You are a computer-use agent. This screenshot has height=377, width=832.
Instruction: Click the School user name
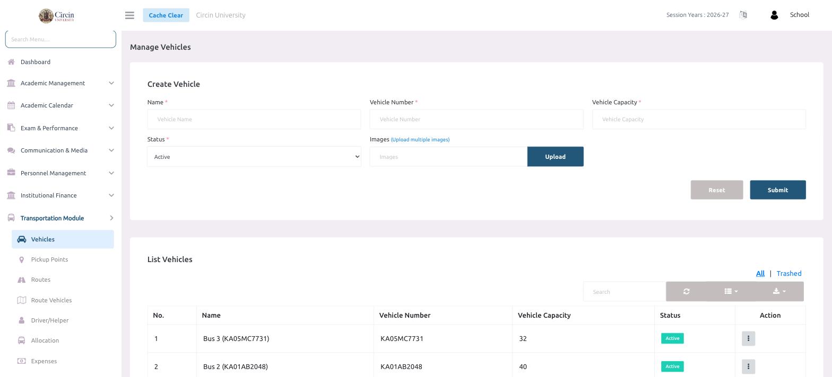click(x=799, y=15)
